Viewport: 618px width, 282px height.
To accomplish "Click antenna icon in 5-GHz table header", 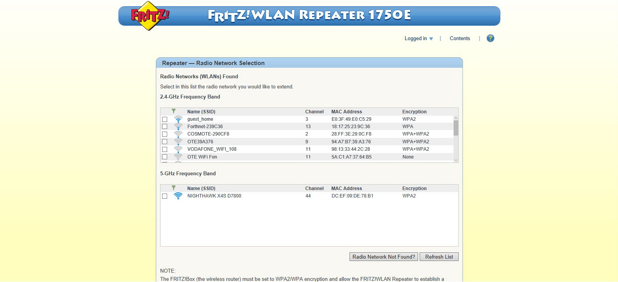I will point(174,188).
